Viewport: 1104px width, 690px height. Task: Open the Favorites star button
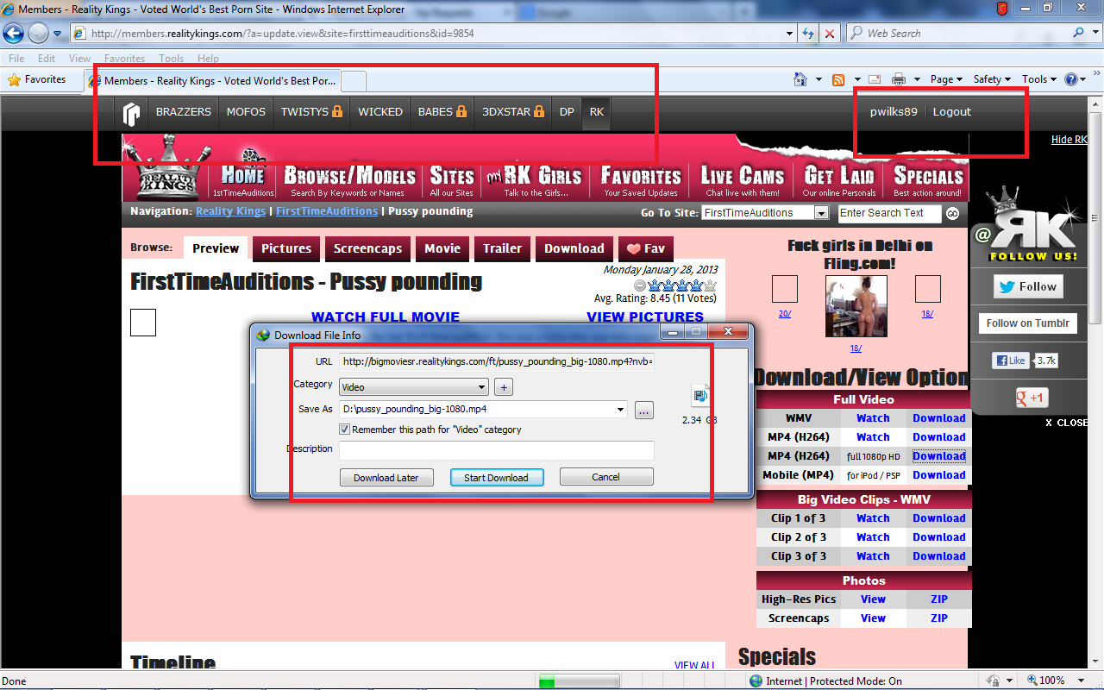37,79
